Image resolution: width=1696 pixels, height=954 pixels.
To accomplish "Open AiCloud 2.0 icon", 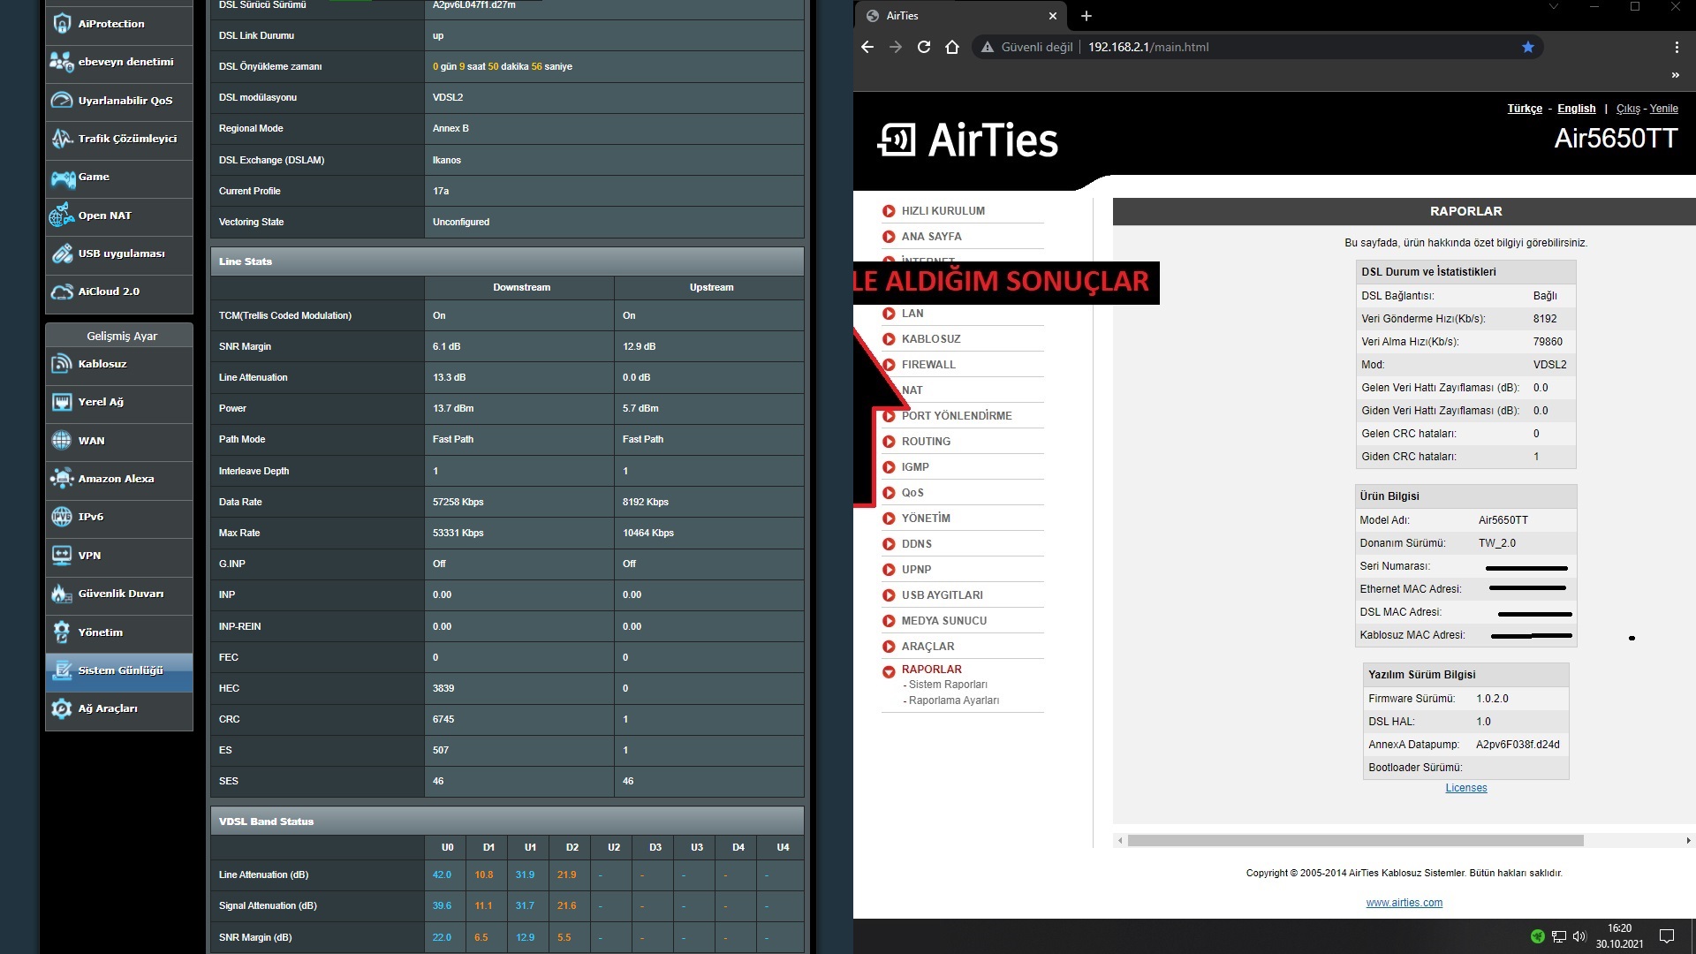I will [x=62, y=291].
